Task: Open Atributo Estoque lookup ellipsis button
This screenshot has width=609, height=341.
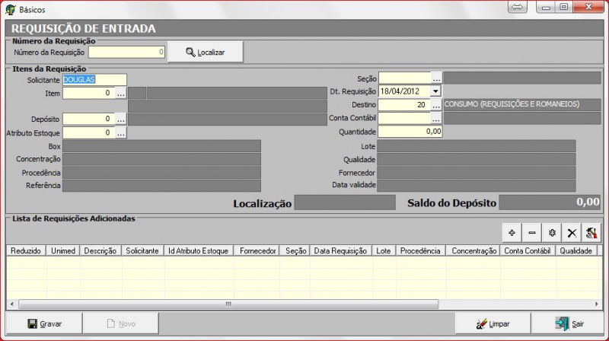Action: (120, 132)
